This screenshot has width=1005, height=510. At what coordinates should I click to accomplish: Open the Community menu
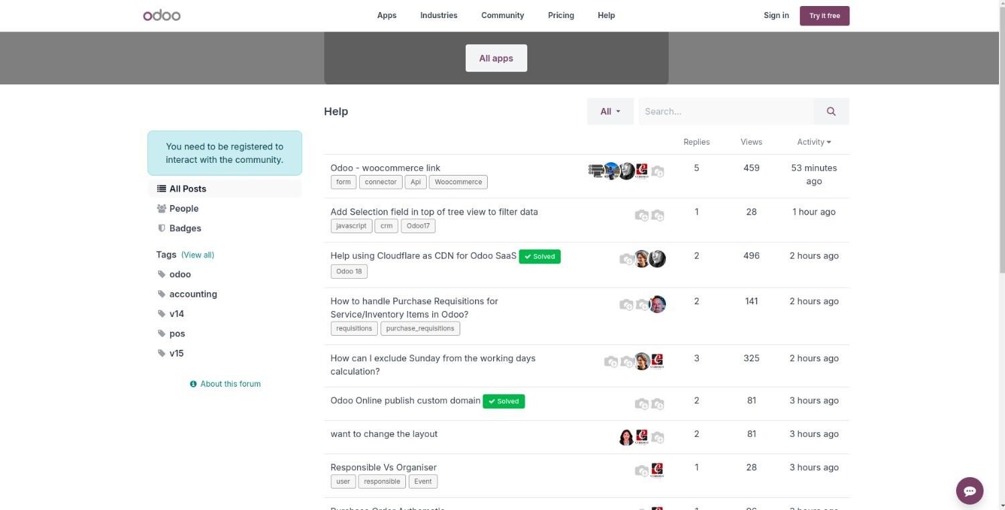coord(503,15)
